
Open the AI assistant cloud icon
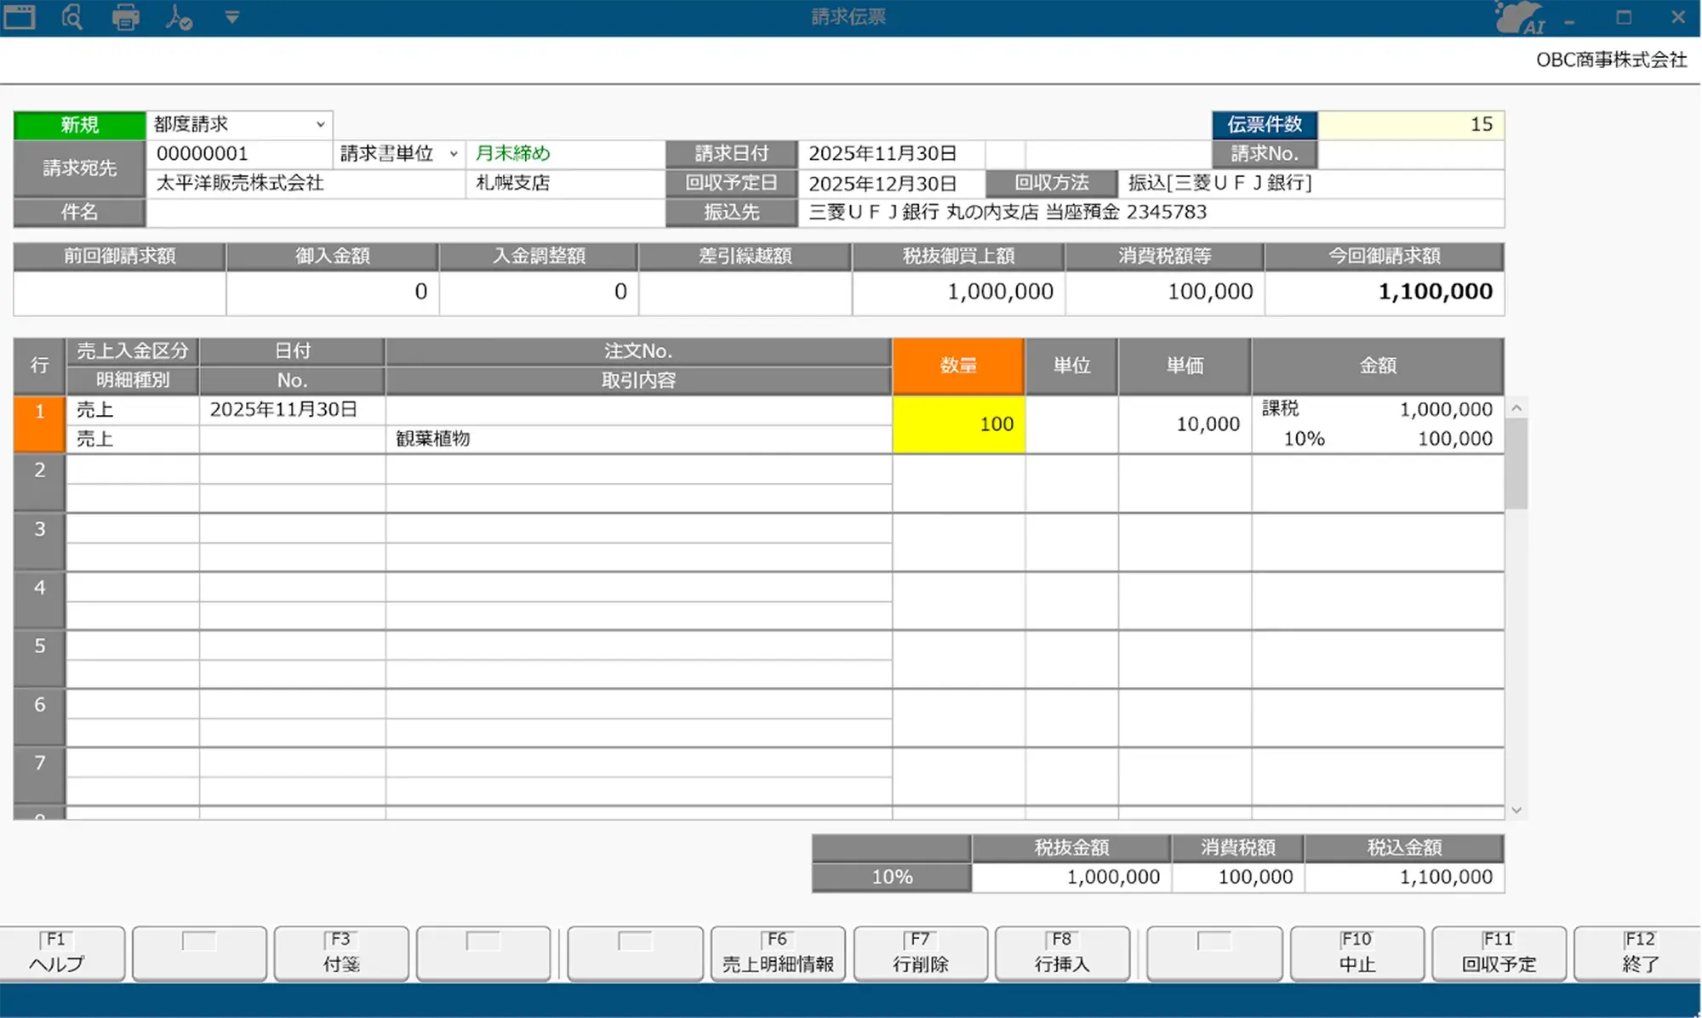pos(1520,18)
